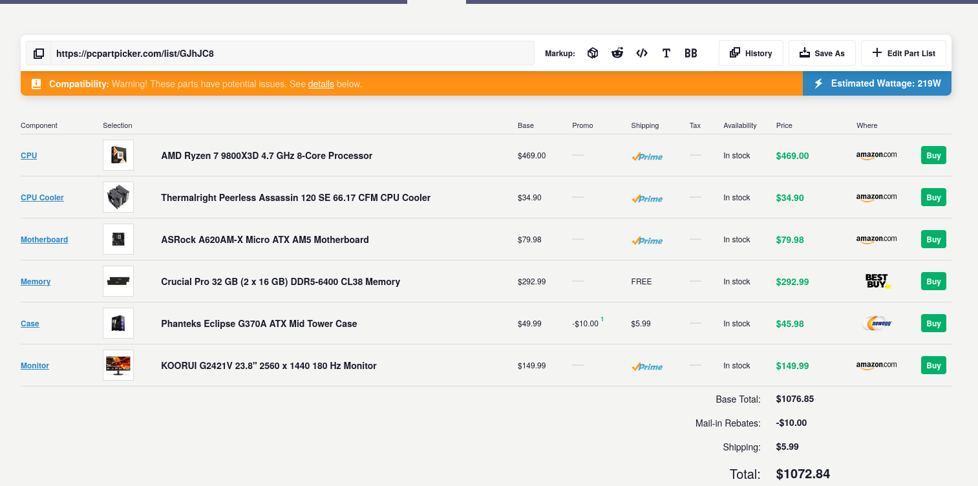978x486 pixels.
Task: Open the Peerless Assassin cooler thumbnail
Action: (118, 197)
